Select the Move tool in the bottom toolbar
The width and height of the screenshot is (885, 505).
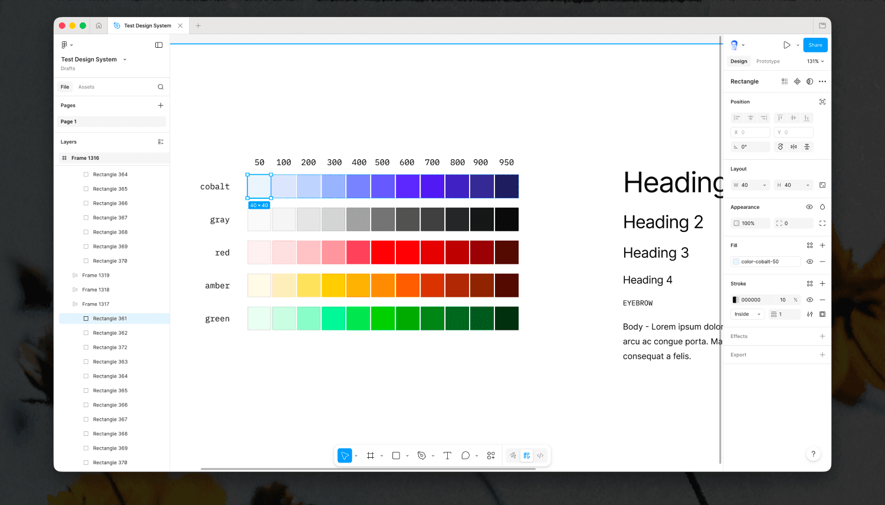pos(345,455)
